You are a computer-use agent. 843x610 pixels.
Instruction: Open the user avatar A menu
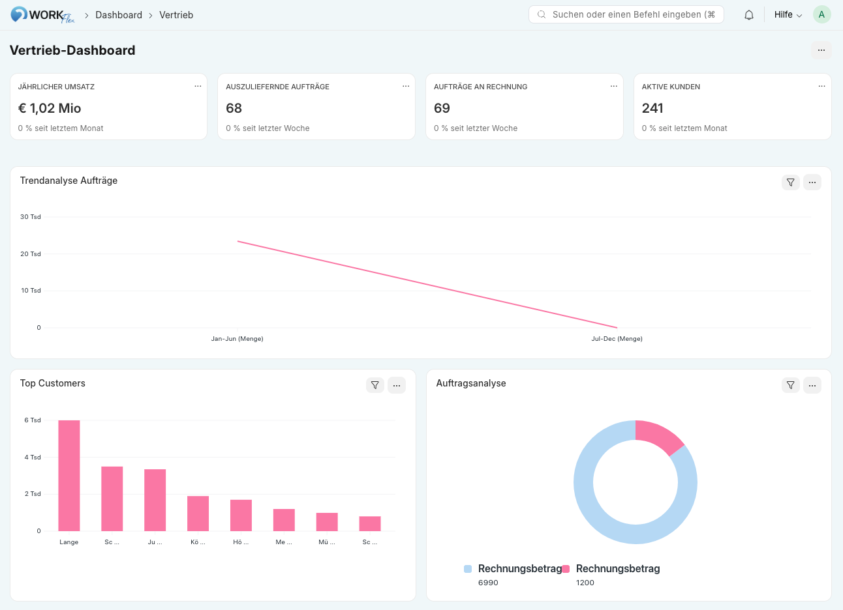click(x=822, y=14)
